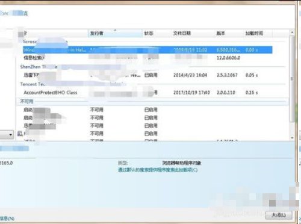Screen dimensions: 301x224
Task: Sort the list by the 状态 column header
Action: 157,33
